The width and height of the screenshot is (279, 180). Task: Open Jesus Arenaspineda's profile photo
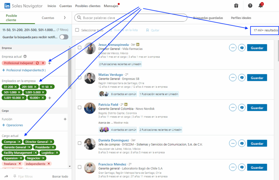(x=90, y=48)
